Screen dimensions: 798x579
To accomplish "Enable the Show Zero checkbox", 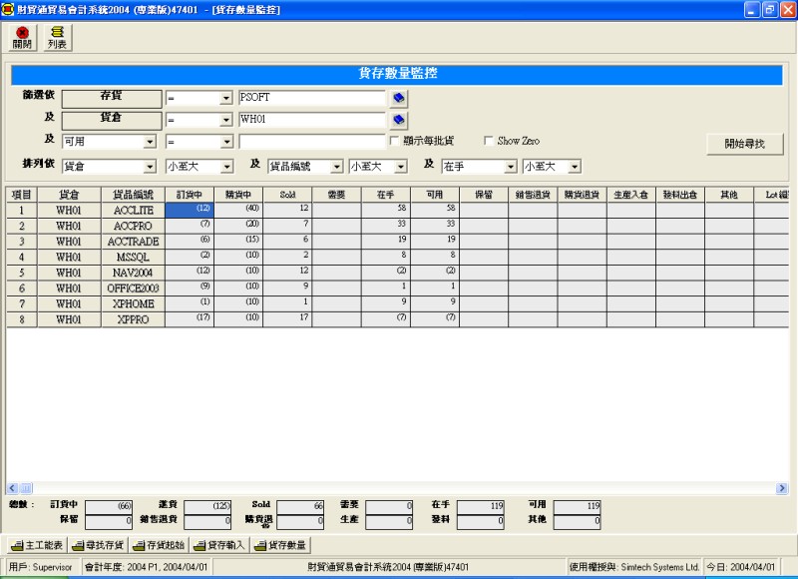I will (489, 141).
